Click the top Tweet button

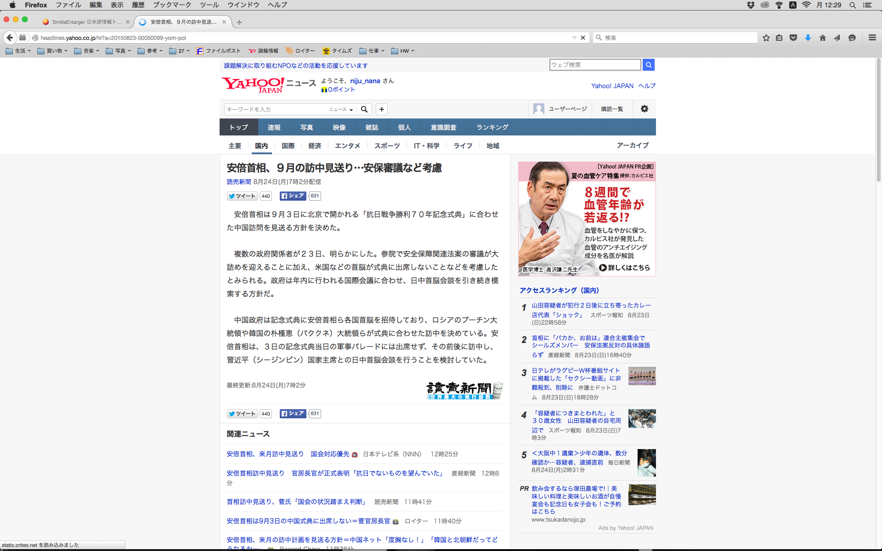242,196
